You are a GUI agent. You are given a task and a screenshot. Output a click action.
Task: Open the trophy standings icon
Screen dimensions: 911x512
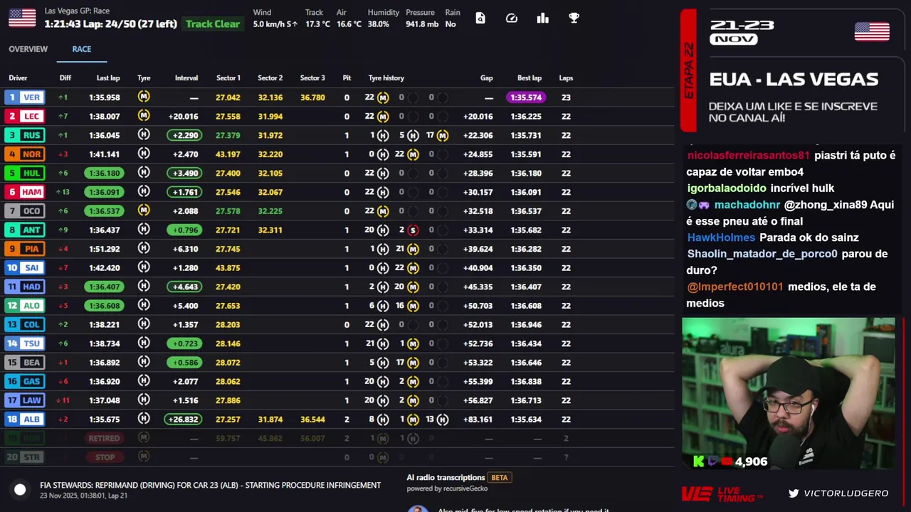[x=574, y=18]
